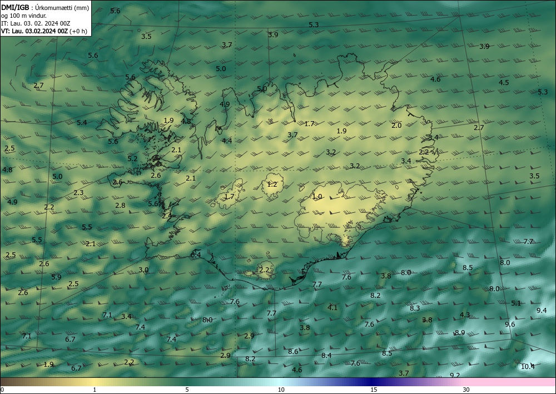Click the map value '1.0' over the glacier
Image resolution: width=556 pixels, height=394 pixels.
pos(317,196)
